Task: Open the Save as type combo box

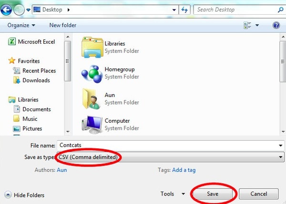Action: click(170, 157)
